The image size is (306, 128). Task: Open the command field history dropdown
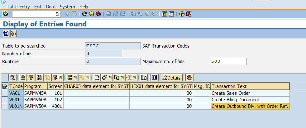tap(57, 14)
